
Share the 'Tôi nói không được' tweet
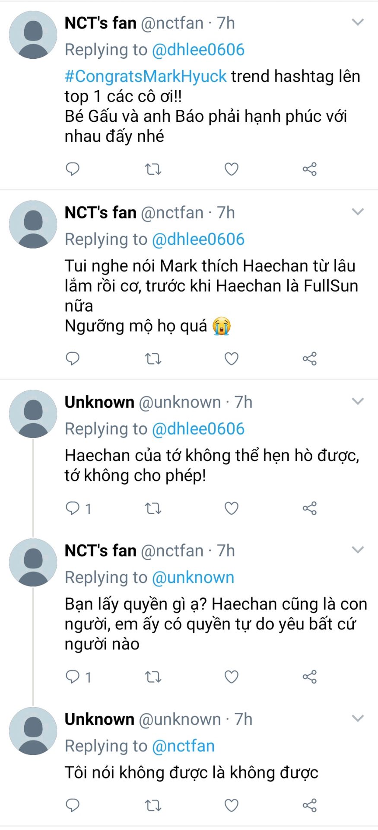(309, 805)
